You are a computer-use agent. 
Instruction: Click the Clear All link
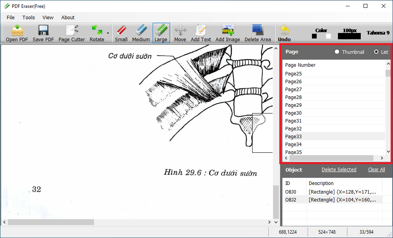point(376,170)
